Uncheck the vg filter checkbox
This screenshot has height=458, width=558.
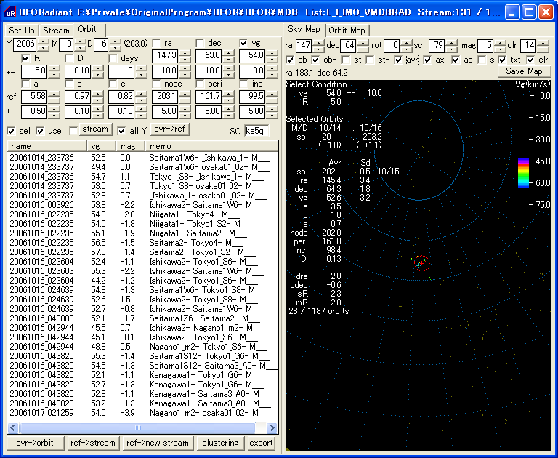click(243, 44)
